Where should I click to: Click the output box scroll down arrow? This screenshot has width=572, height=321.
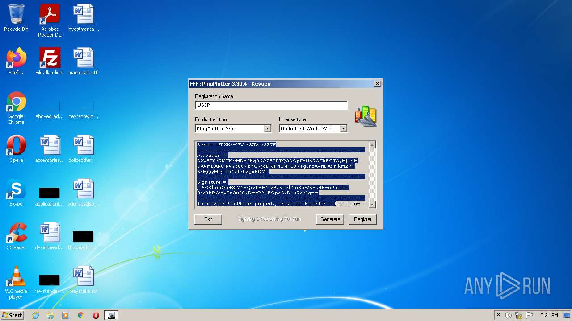point(372,205)
